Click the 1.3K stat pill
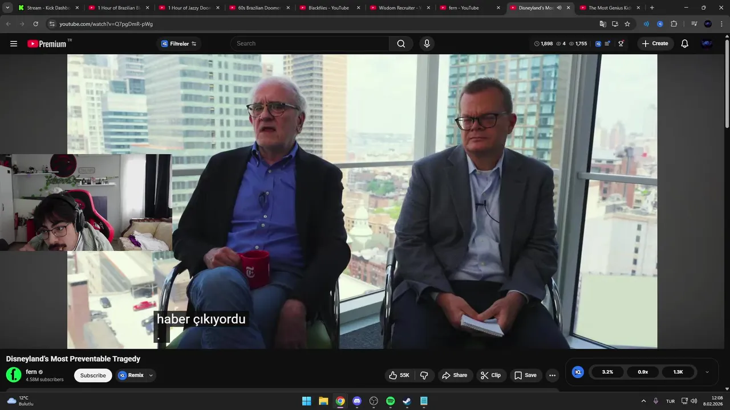The height and width of the screenshot is (410, 730). (678, 372)
